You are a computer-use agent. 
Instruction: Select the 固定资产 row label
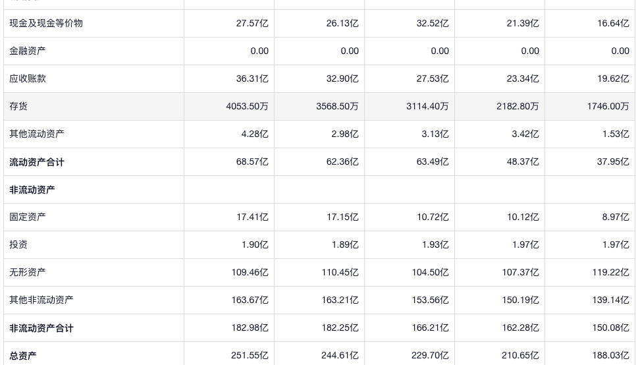pos(28,217)
